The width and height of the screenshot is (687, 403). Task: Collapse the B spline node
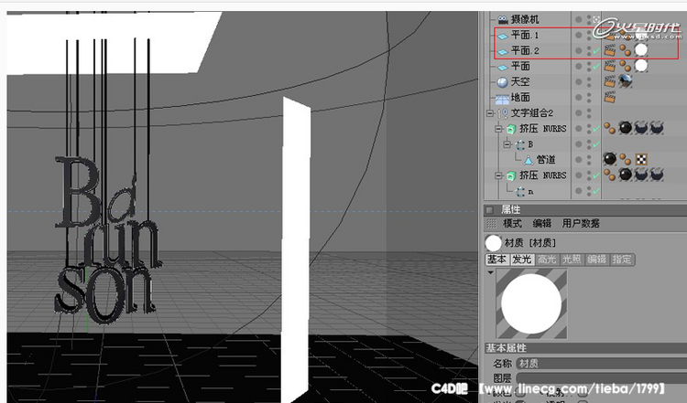(507, 144)
